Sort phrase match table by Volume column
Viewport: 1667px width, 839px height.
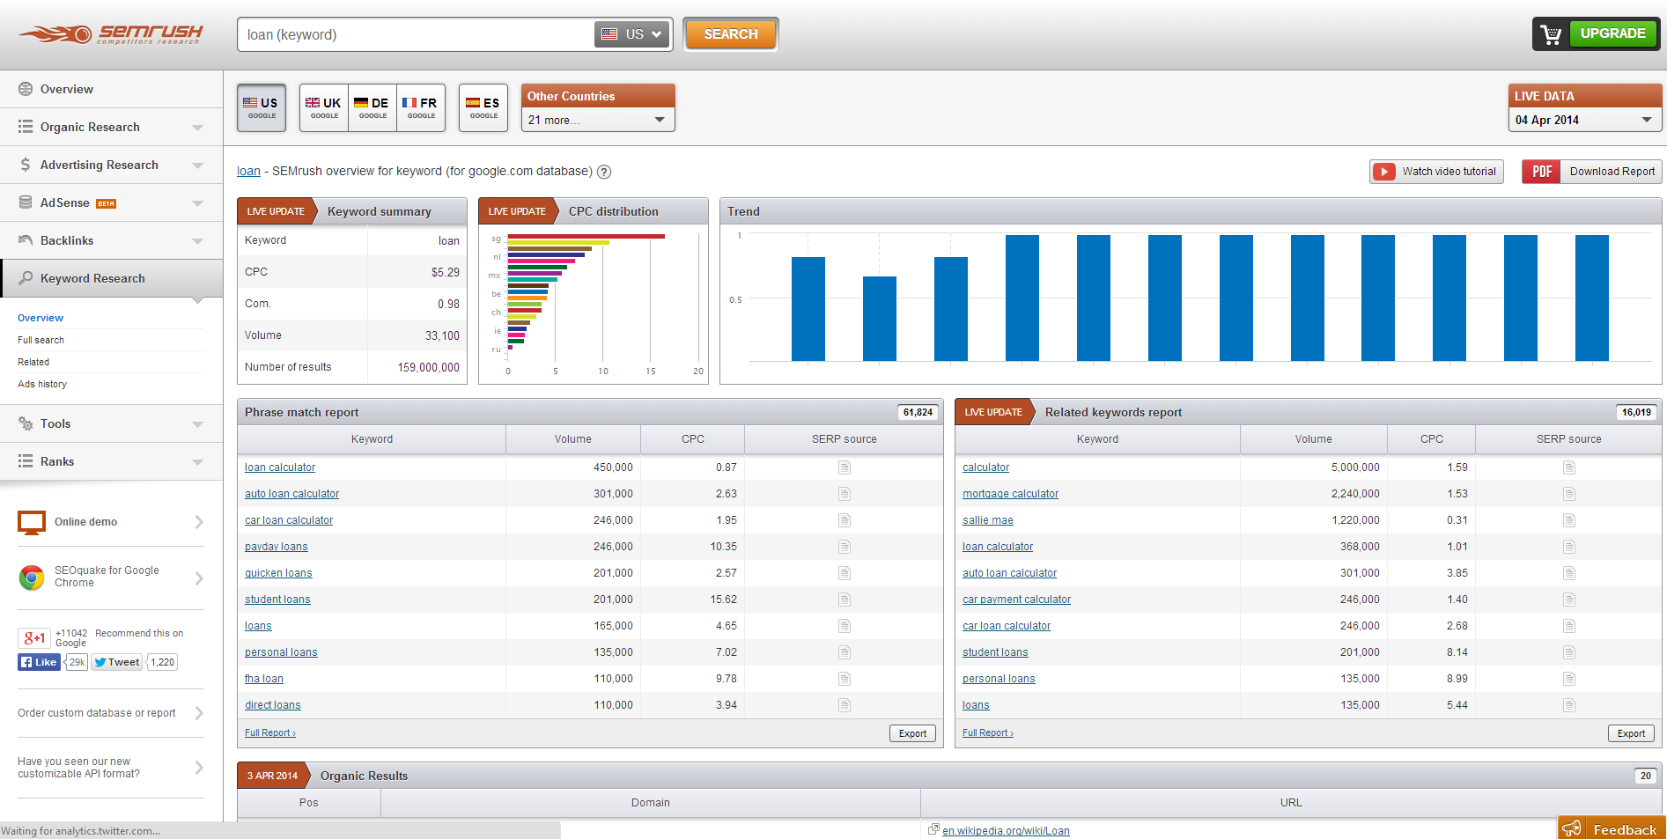coord(573,439)
